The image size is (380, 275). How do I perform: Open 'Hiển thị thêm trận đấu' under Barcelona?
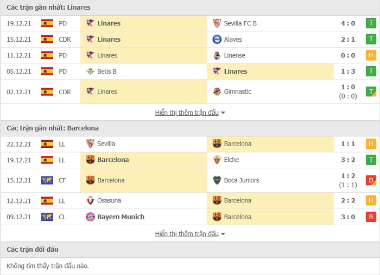point(187,234)
